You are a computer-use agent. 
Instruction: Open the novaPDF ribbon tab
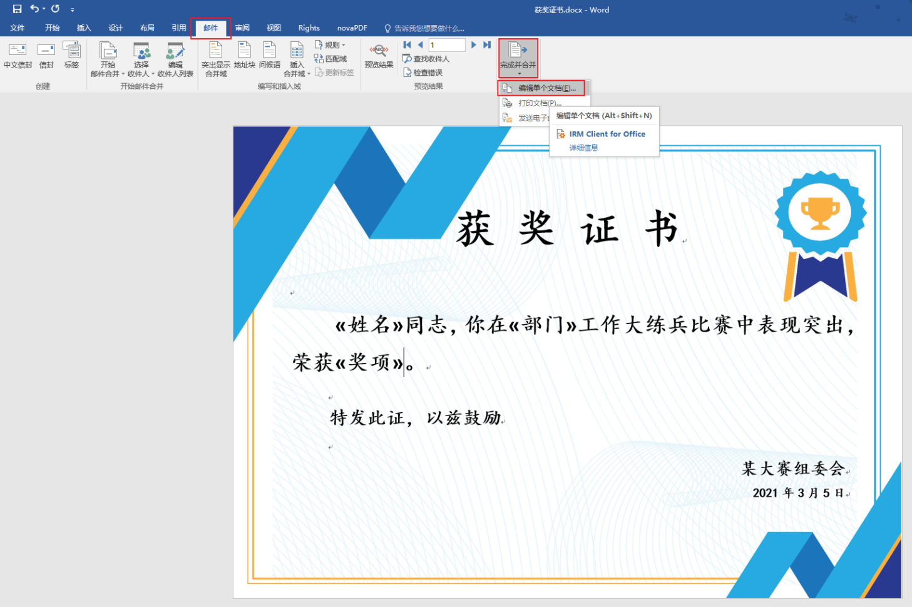coord(352,28)
